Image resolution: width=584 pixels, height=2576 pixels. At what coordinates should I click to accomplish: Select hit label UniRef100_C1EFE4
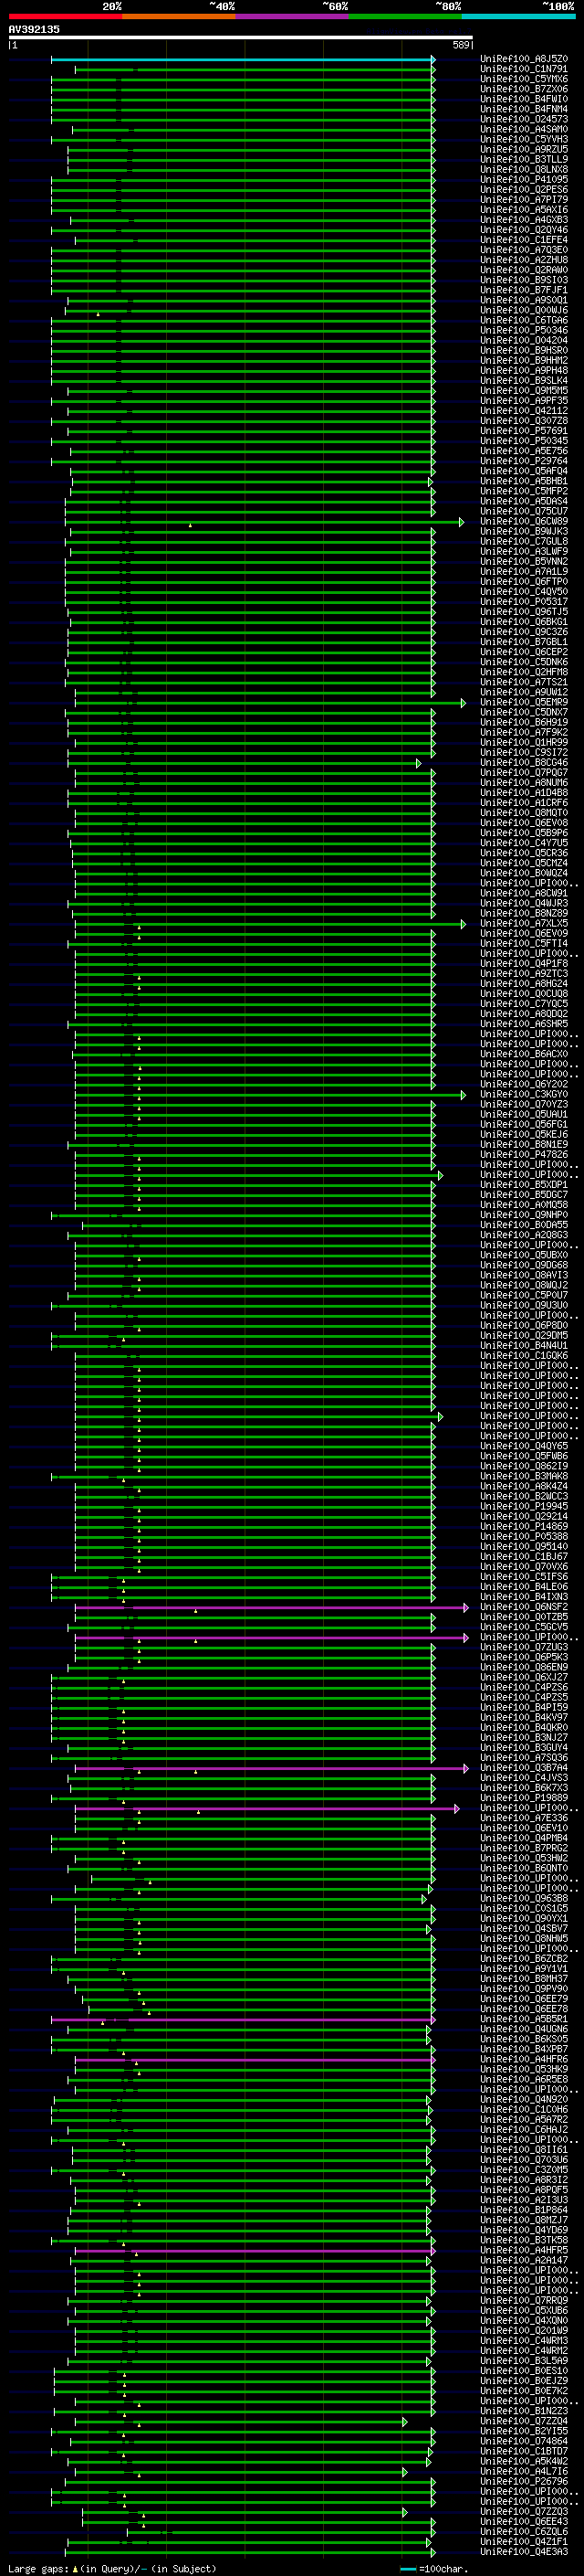pyautogui.click(x=524, y=240)
